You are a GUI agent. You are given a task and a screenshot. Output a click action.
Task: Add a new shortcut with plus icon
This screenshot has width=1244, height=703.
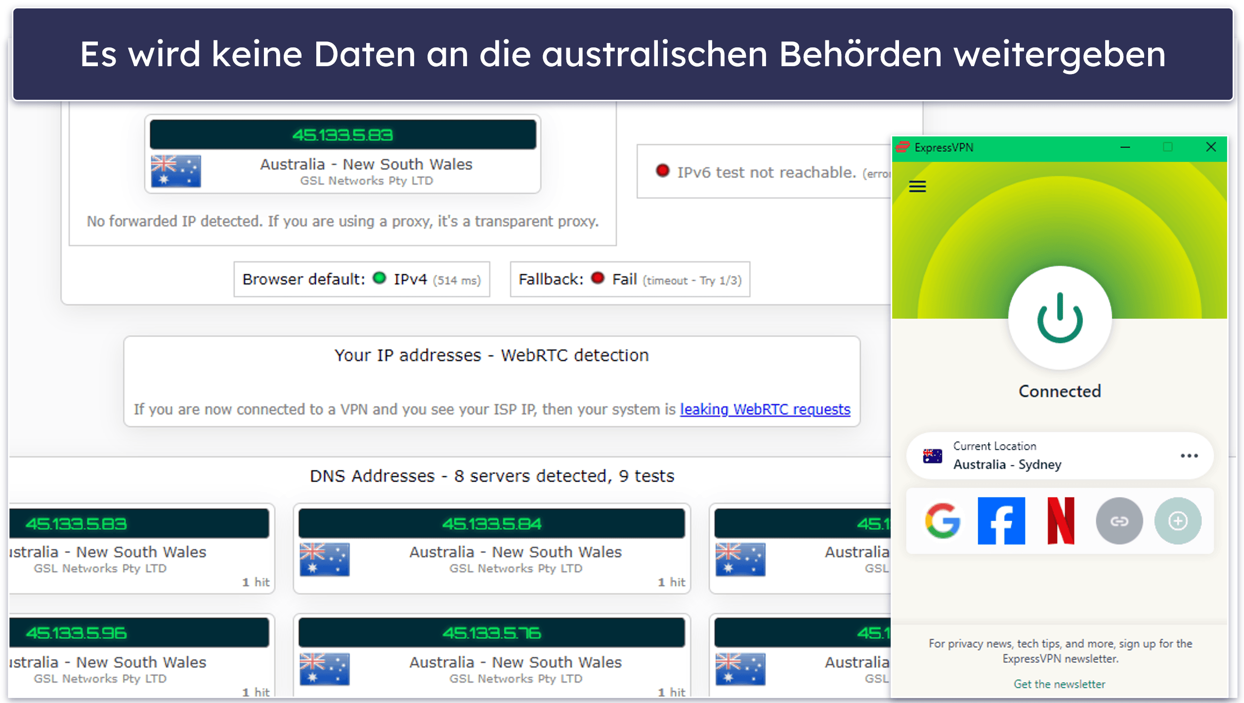1178,521
